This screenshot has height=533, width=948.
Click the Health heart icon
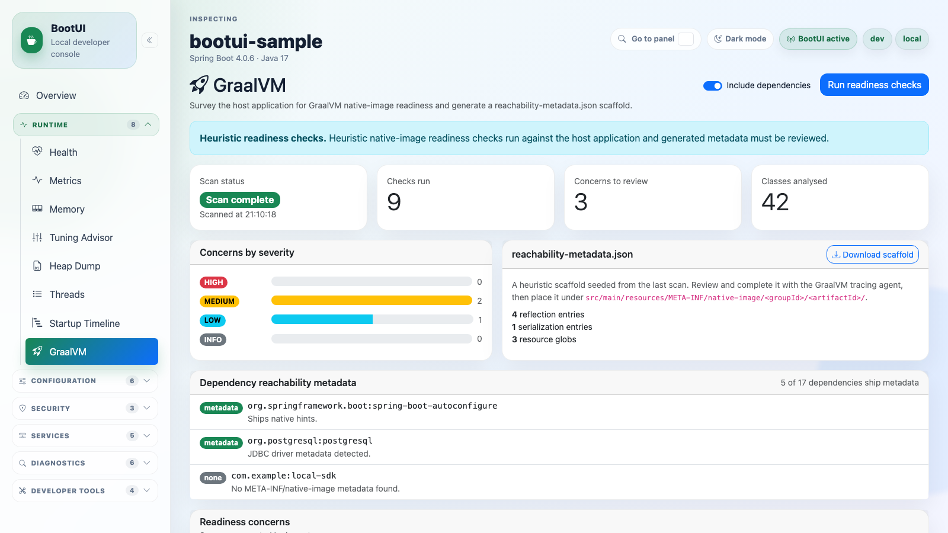(x=37, y=152)
